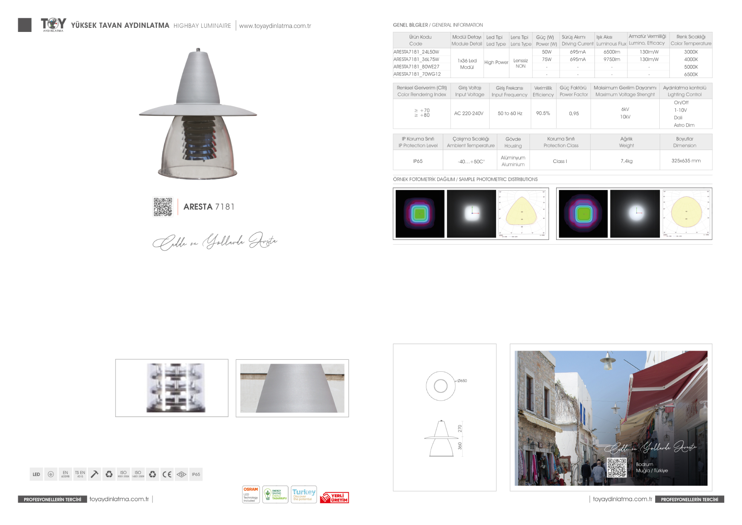The image size is (742, 525).
Task: Click the TOY Aydınlatma logo in the header
Action: [x=53, y=25]
